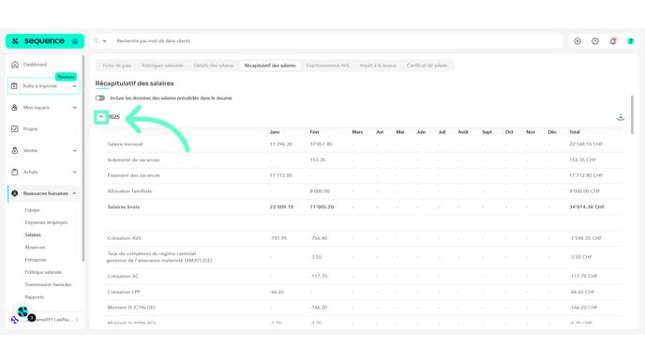Click the Salaires bruts total 34'014.30 CHF
The width and height of the screenshot is (645, 363).
click(x=587, y=207)
